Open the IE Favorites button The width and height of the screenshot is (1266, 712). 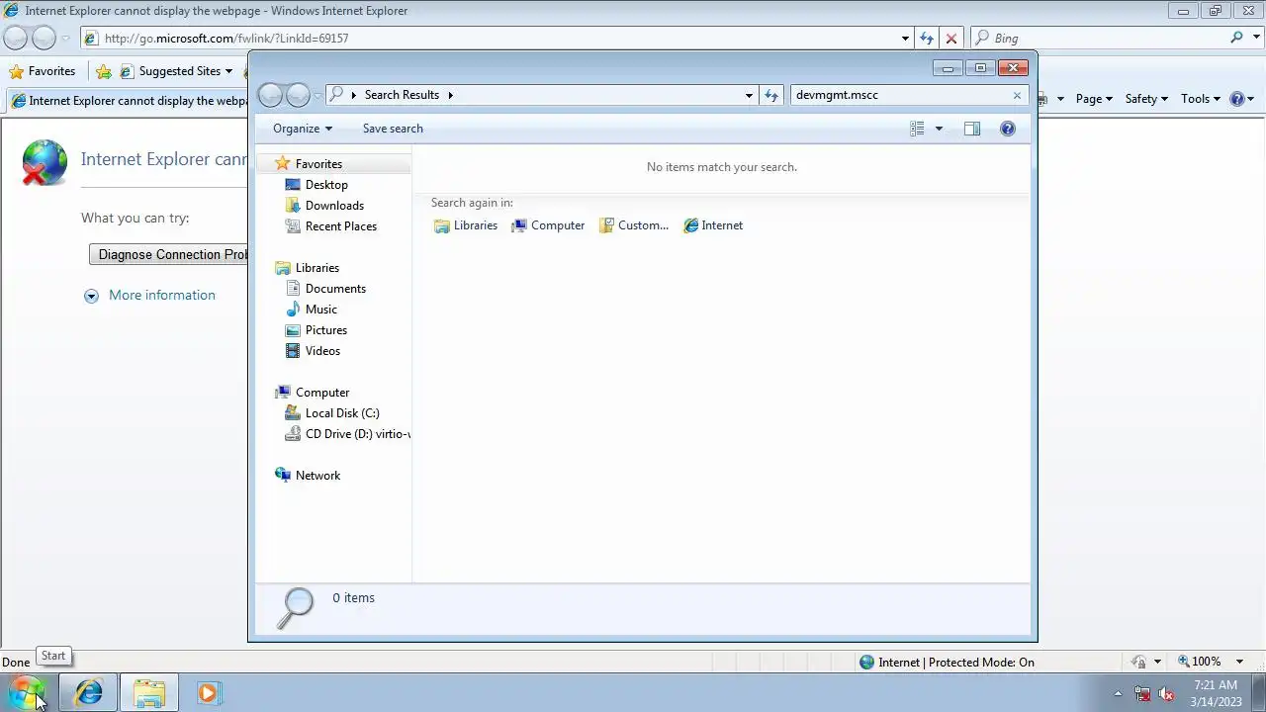[x=43, y=71]
